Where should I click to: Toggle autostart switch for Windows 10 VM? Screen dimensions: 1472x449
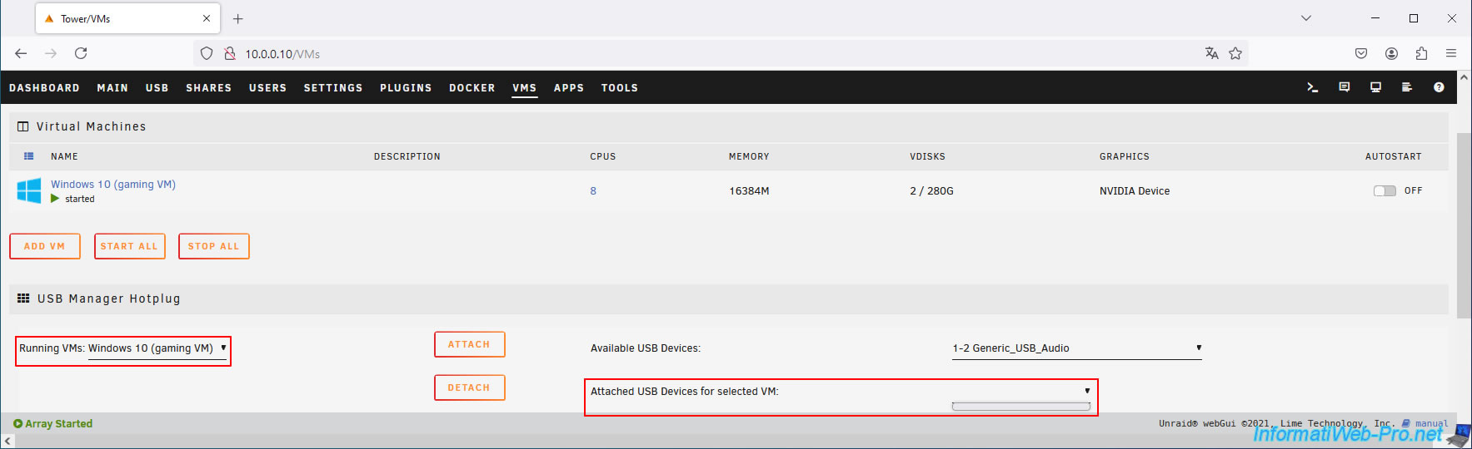click(1385, 190)
